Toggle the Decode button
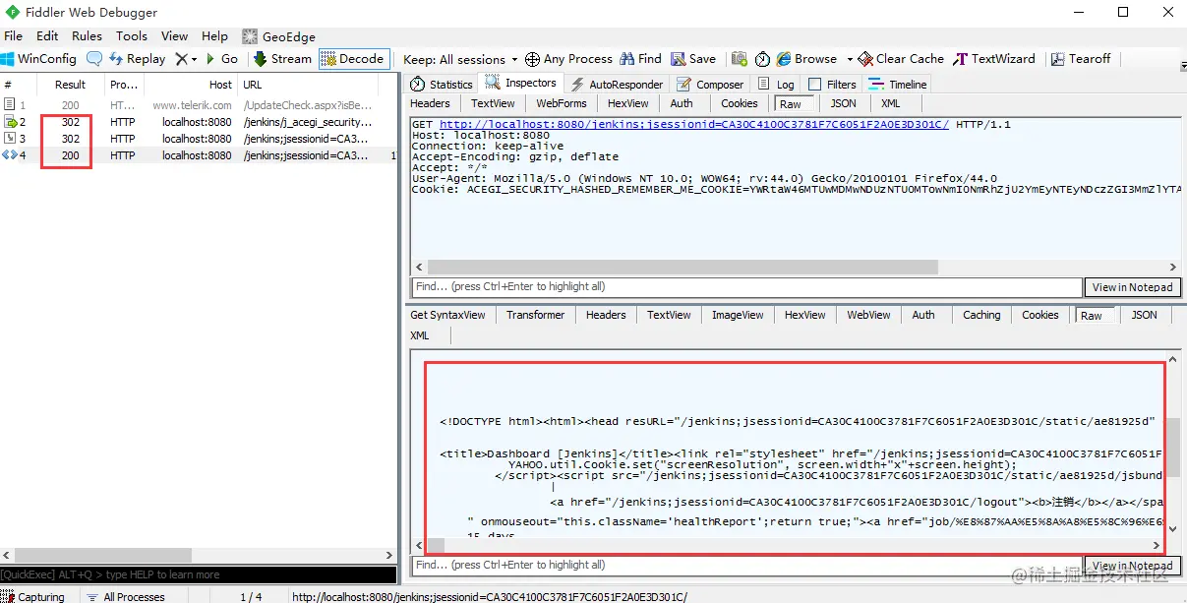Viewport: 1187px width, 603px height. click(353, 59)
